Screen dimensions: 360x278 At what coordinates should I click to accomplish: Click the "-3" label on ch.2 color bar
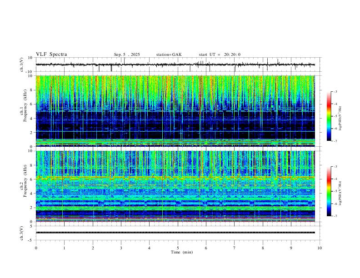click(335, 167)
